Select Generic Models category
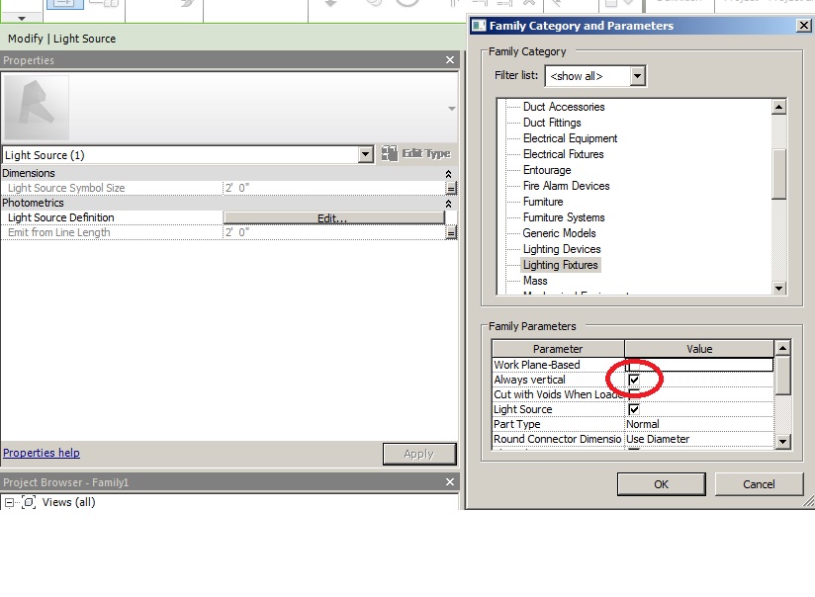Screen dimensions: 815x597 [559, 233]
